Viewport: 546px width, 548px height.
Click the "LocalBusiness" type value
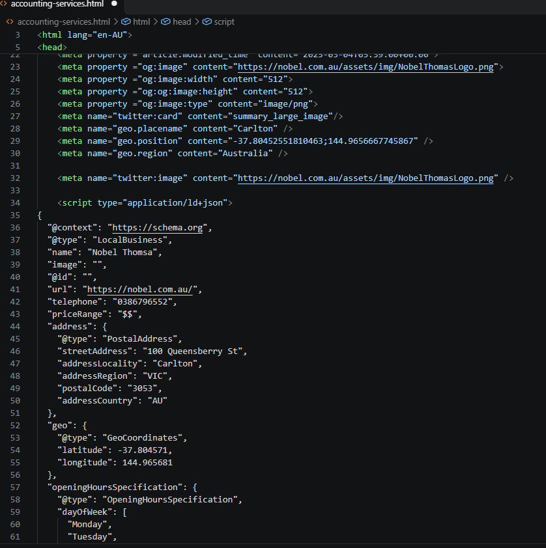click(130, 240)
